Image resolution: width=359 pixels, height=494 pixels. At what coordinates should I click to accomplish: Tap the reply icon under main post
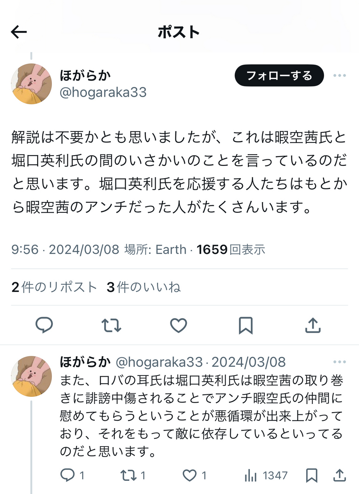(44, 325)
